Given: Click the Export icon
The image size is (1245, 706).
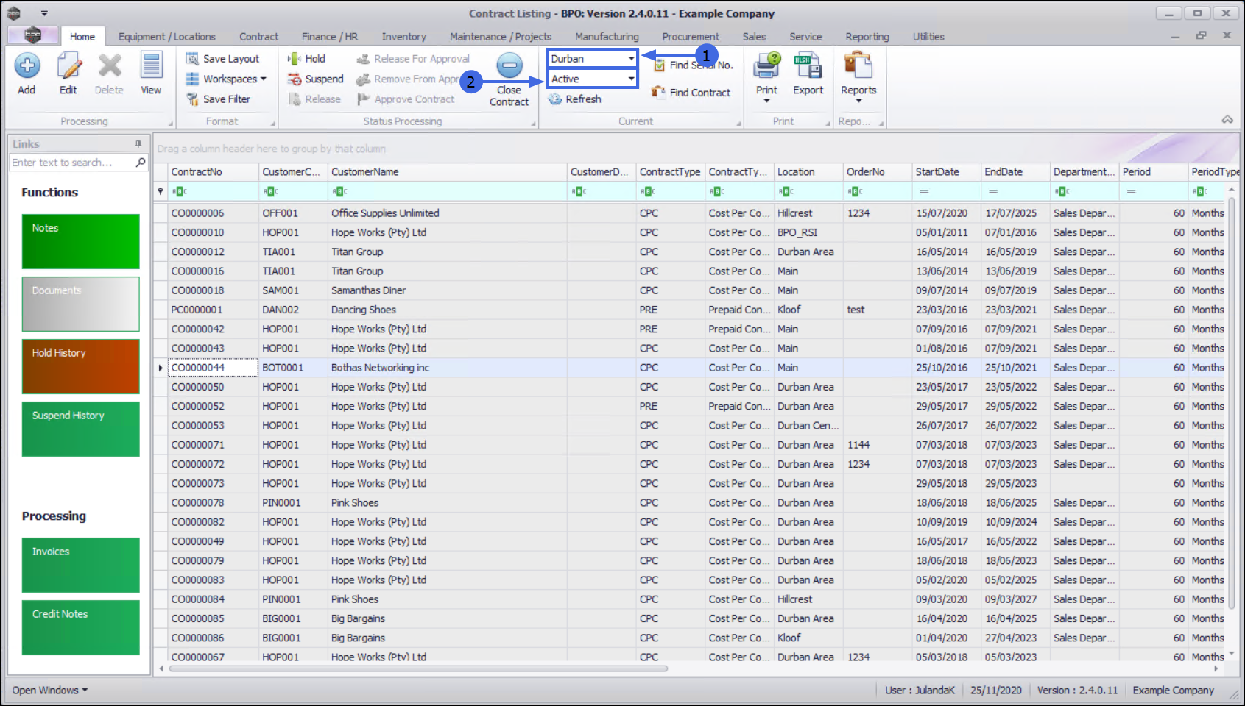Looking at the screenshot, I should click(x=808, y=65).
